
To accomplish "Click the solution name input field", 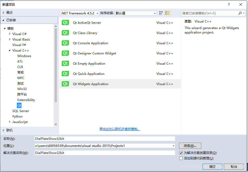I will tap(105, 153).
